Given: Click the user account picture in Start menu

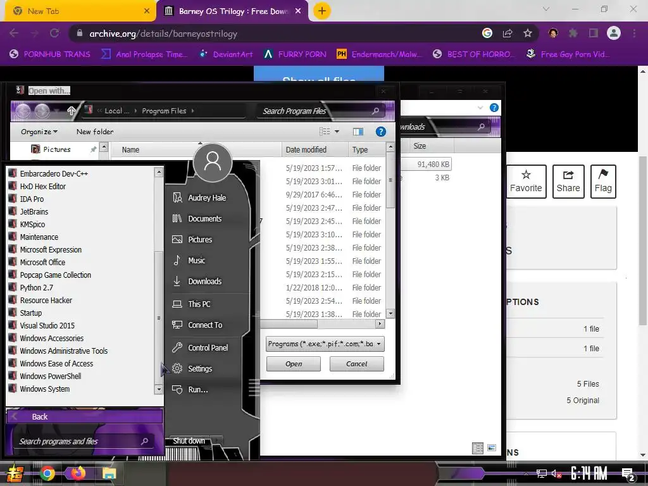Looking at the screenshot, I should point(213,162).
